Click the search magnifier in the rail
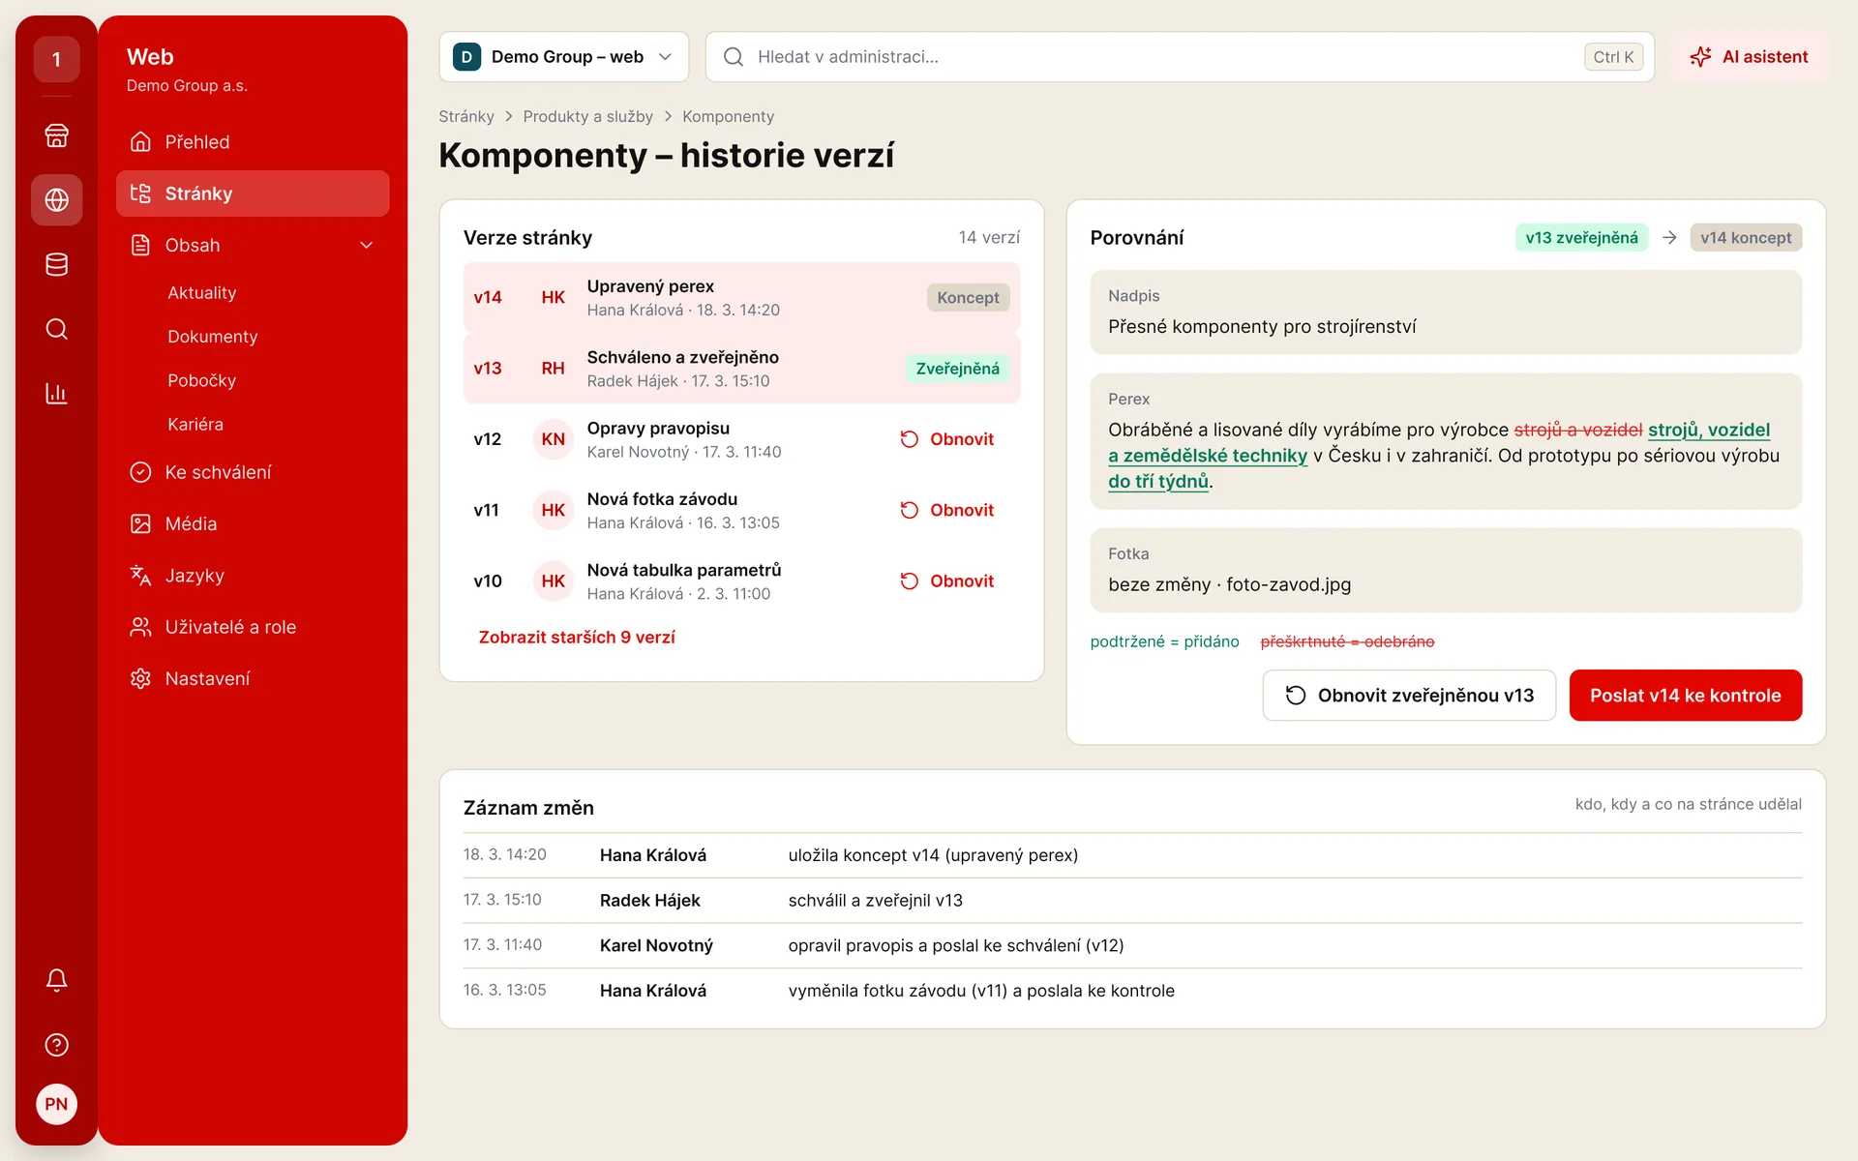The height and width of the screenshot is (1161, 1858). (56, 329)
